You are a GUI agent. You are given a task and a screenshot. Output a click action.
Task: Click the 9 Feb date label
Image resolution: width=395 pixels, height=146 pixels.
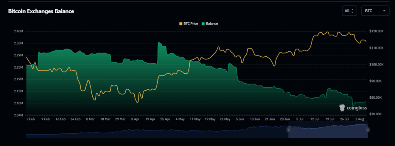pos(46,119)
